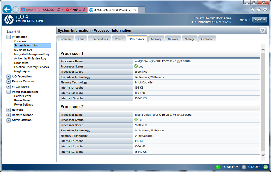Image resolution: width=271 pixels, height=172 pixels.
Task: Close the iLO 4 browser tab
Action: point(135,10)
